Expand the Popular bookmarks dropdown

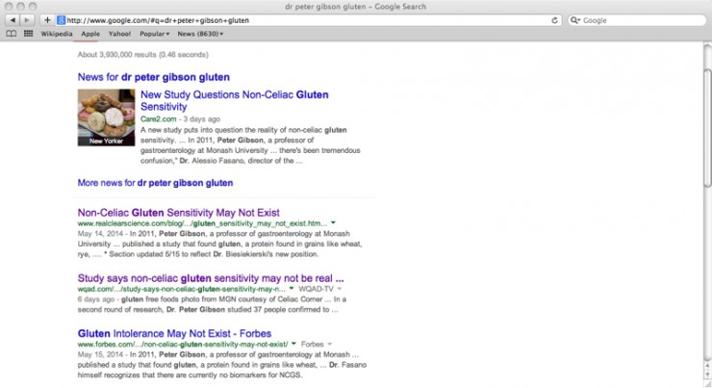(x=154, y=34)
